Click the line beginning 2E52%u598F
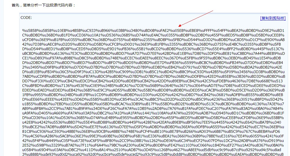290x156 pixels. [x=153, y=145]
